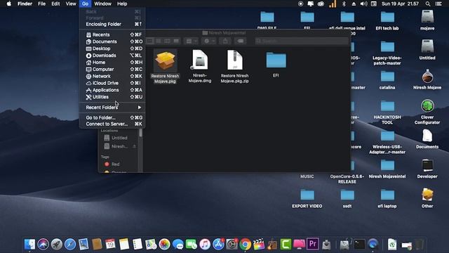Viewport: 449px width, 253px height.
Task: Open Network from the Go menu
Action: tap(112, 76)
